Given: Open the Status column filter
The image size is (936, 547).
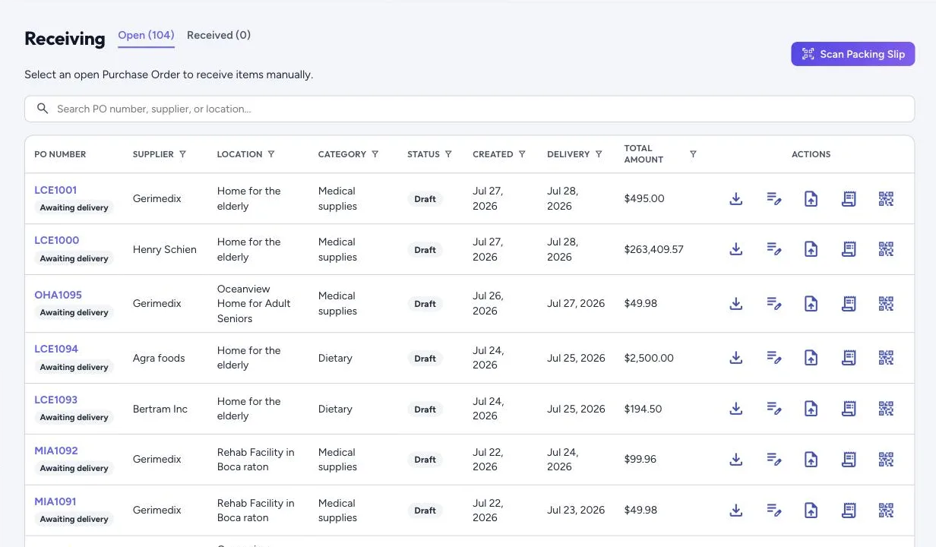Looking at the screenshot, I should [x=448, y=154].
